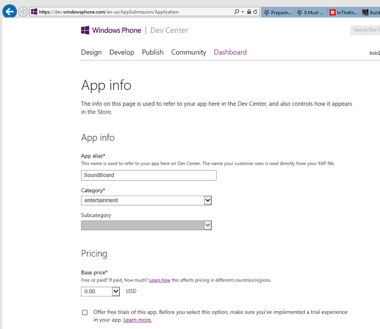This screenshot has height=329, width=380.
Task: Click the browser back arrow button
Action: 9,12
